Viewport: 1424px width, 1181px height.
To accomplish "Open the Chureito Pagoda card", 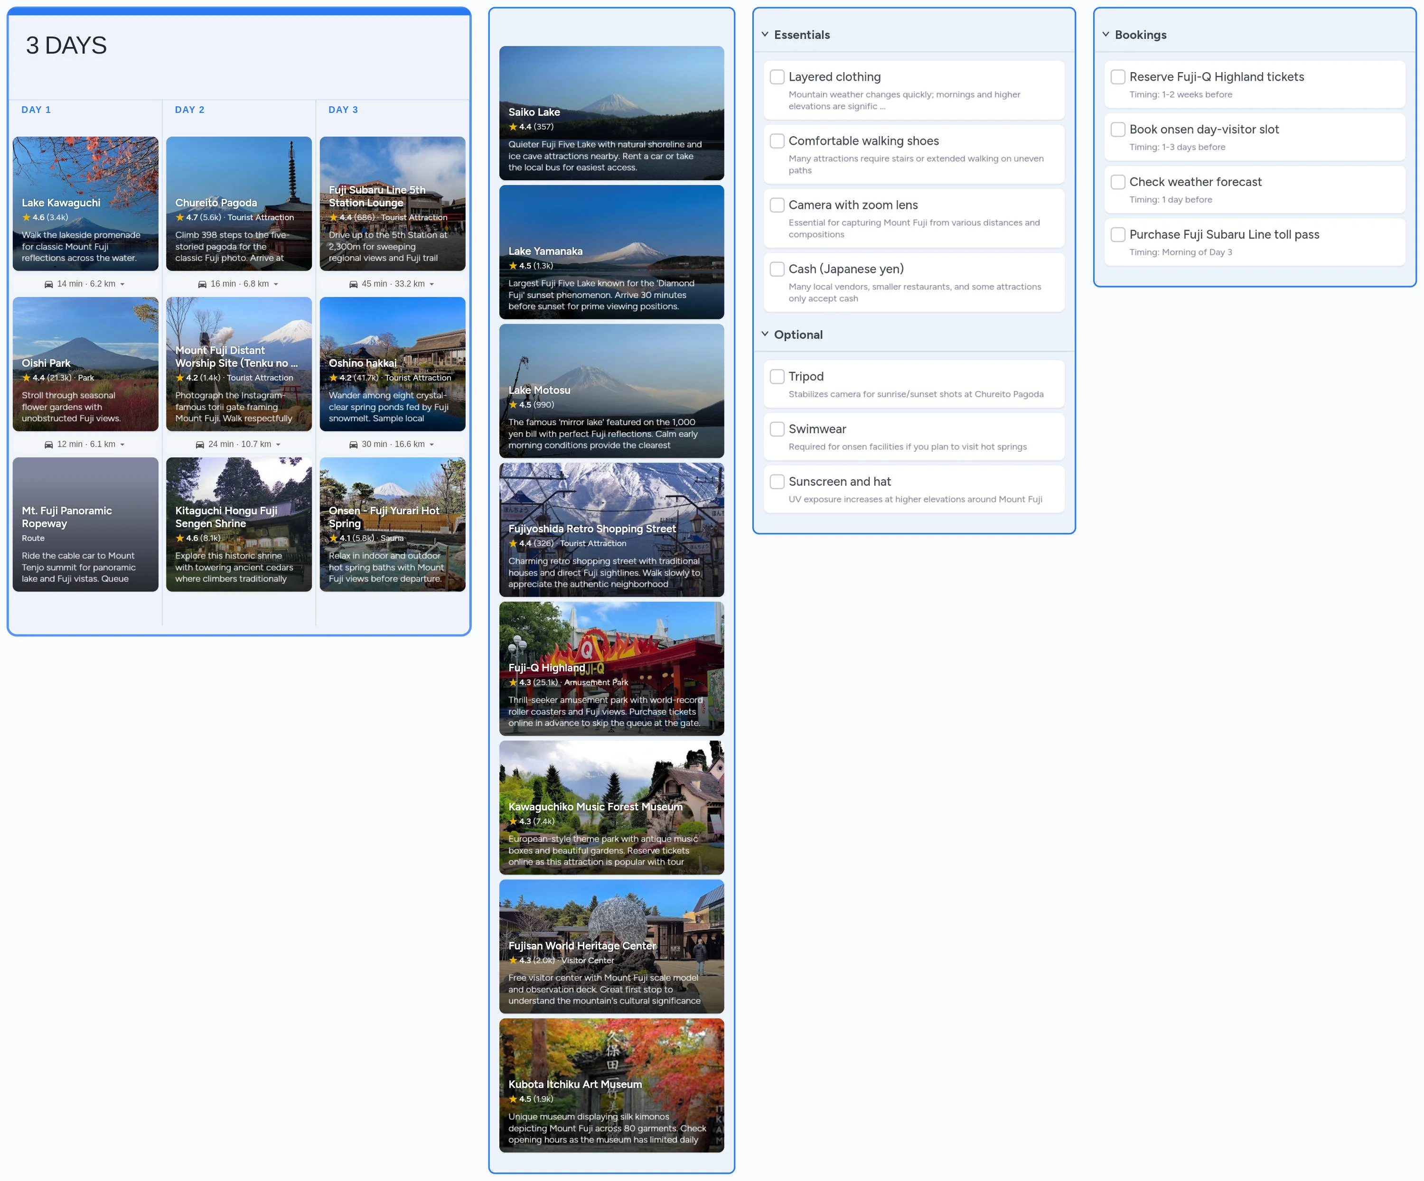I will click(x=239, y=204).
